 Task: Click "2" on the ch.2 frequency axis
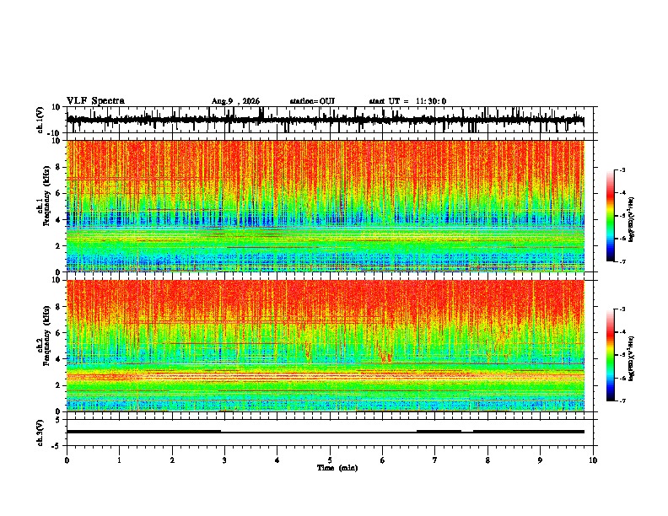click(58, 385)
